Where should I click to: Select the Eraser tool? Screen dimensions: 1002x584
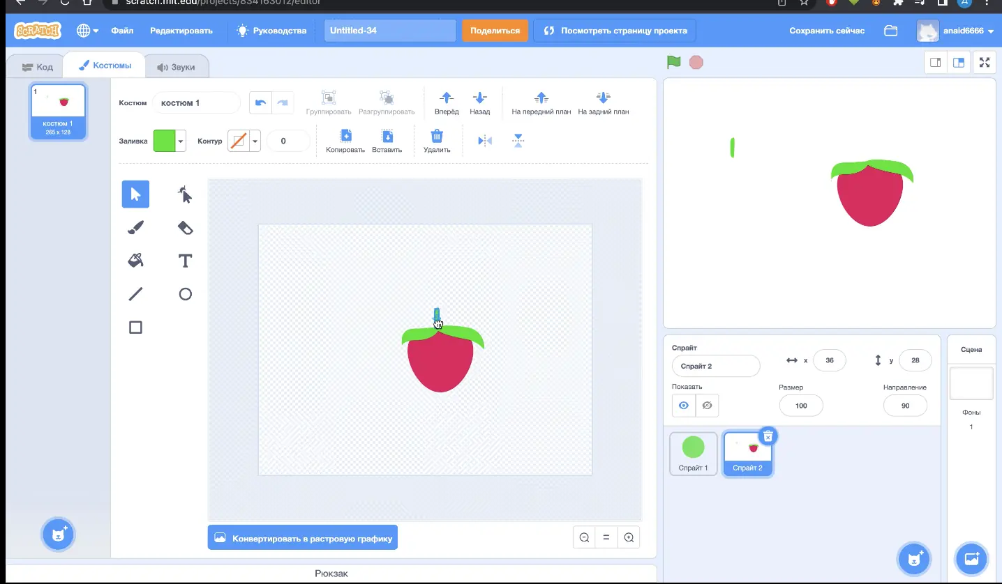click(x=185, y=228)
